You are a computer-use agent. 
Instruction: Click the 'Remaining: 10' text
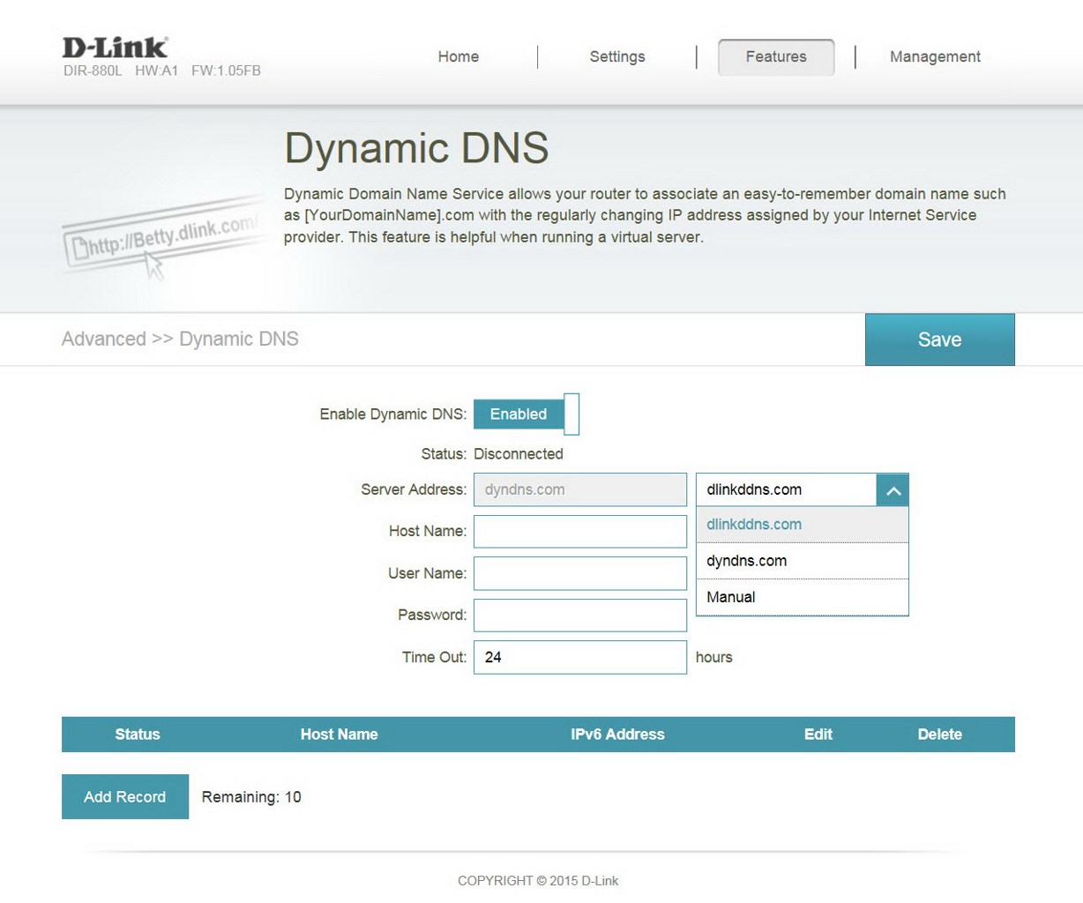tap(251, 797)
